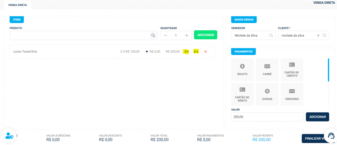Choose Cheque as payment method
Image resolution: width=337 pixels, height=145 pixels.
point(267,94)
